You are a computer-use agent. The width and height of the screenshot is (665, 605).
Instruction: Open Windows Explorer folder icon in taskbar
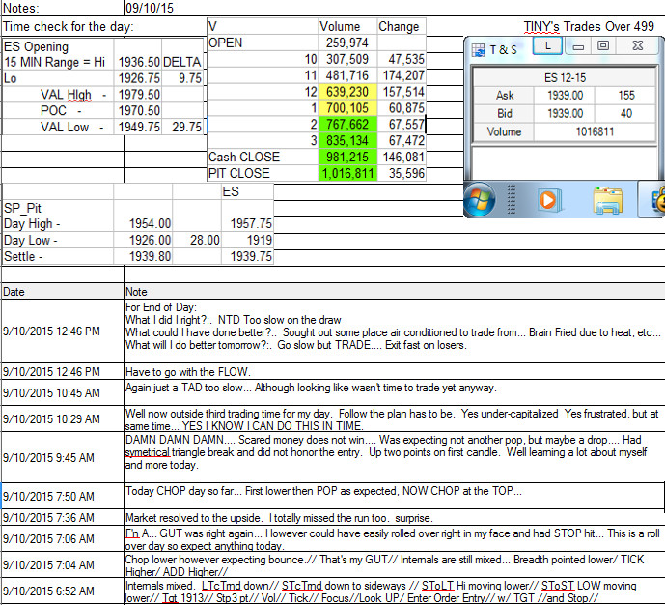point(608,199)
